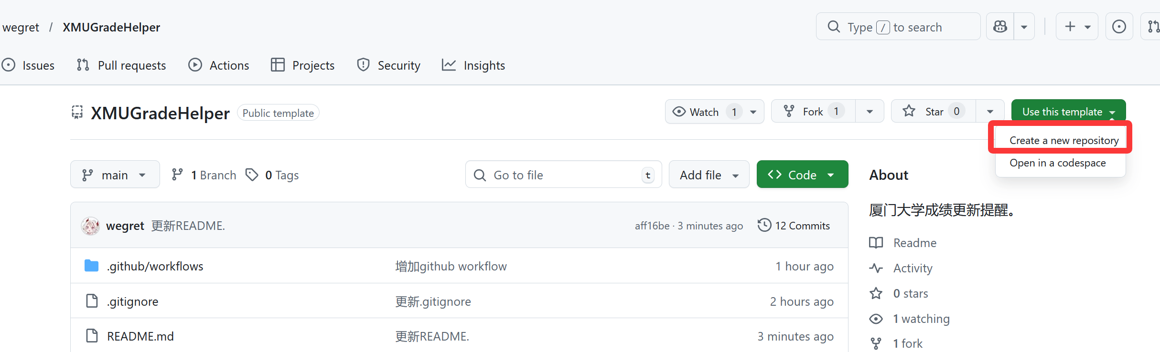Expand the main branch dropdown
This screenshot has height=352, width=1160.
[x=115, y=175]
